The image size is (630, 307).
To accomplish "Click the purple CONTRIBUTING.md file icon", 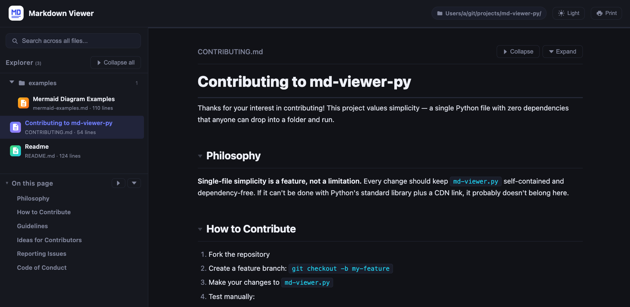I will 15,127.
